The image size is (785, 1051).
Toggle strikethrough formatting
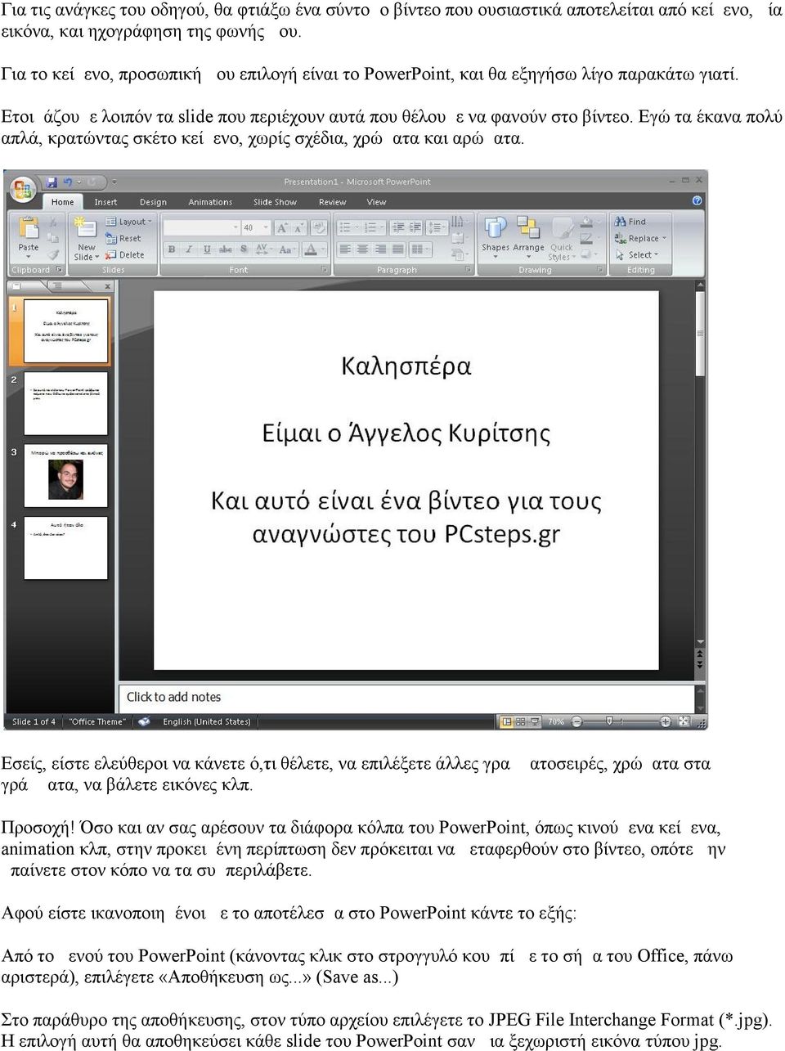(225, 249)
